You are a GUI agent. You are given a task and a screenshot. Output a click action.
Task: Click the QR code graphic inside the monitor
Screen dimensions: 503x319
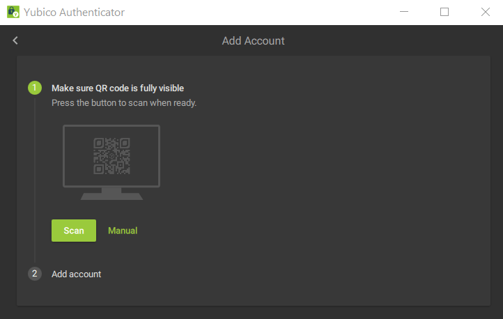coord(111,156)
